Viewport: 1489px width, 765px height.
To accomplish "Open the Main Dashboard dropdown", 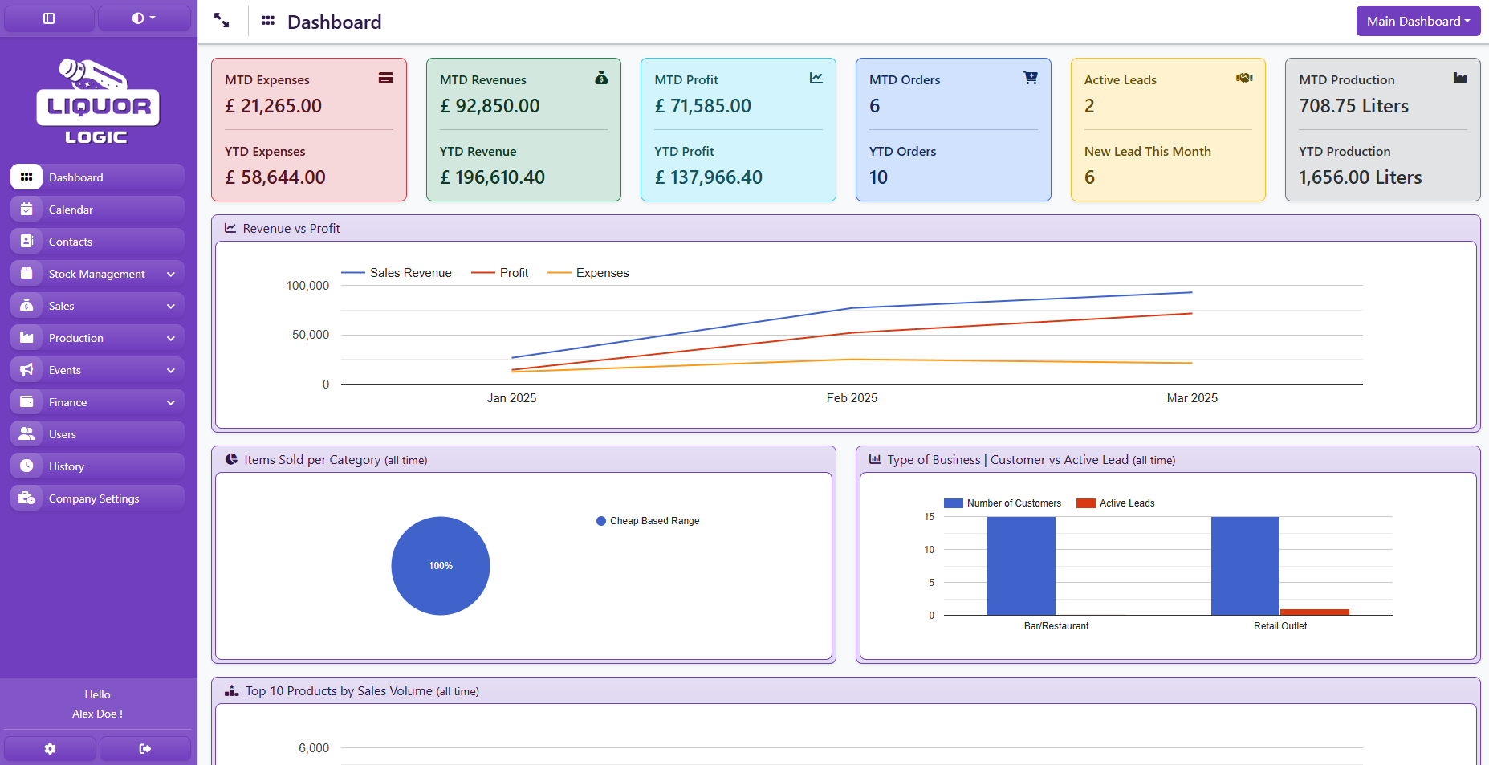I will [1418, 22].
